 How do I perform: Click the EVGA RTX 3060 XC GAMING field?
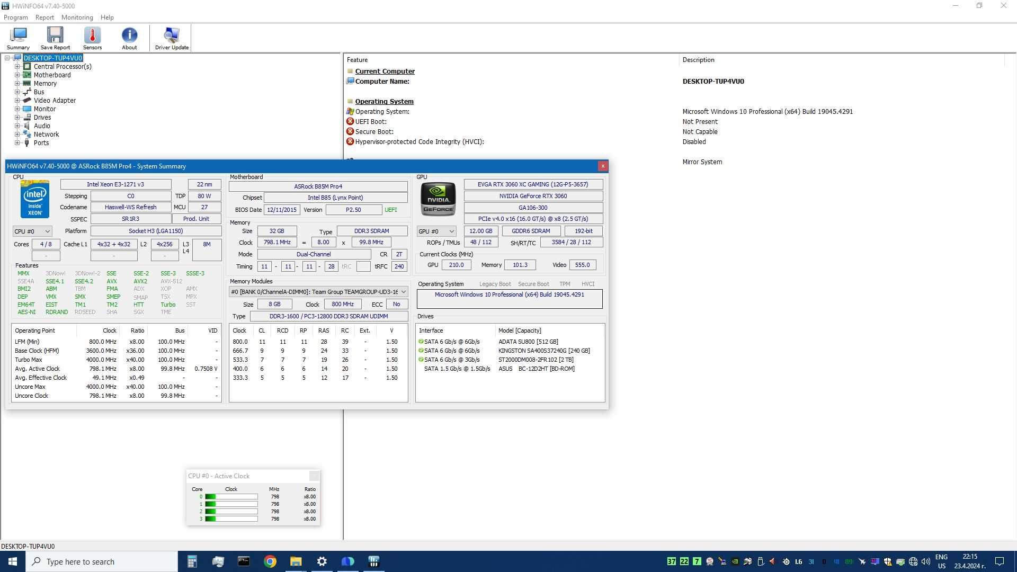[x=533, y=184]
